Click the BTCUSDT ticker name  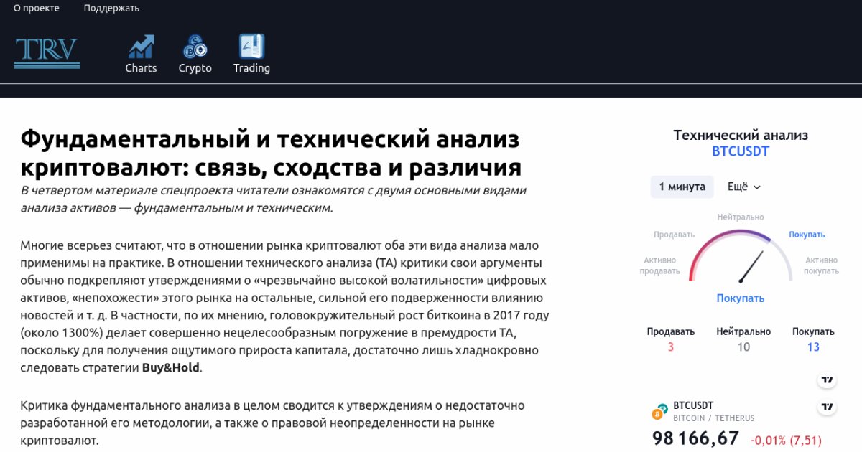pyautogui.click(x=693, y=405)
